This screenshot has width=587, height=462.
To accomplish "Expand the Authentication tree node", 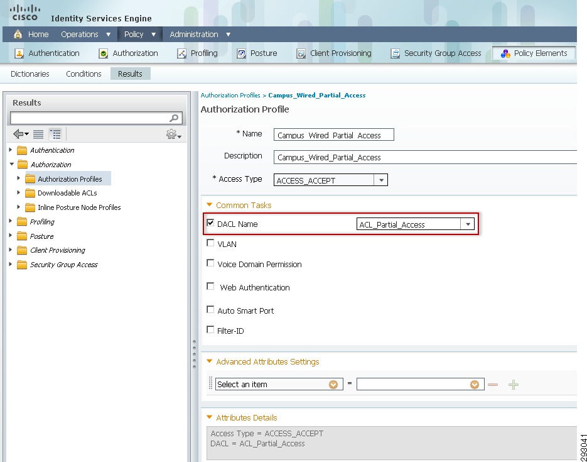I will tap(11, 150).
